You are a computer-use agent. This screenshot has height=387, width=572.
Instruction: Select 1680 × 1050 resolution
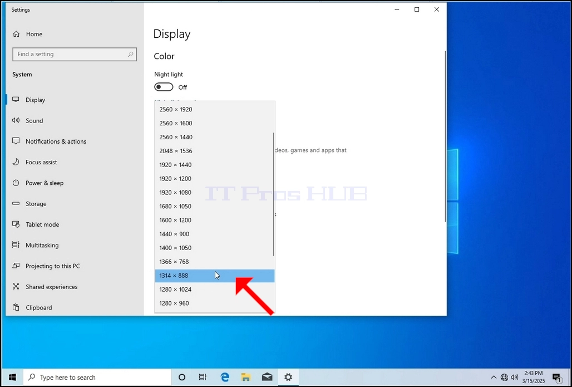[214, 206]
